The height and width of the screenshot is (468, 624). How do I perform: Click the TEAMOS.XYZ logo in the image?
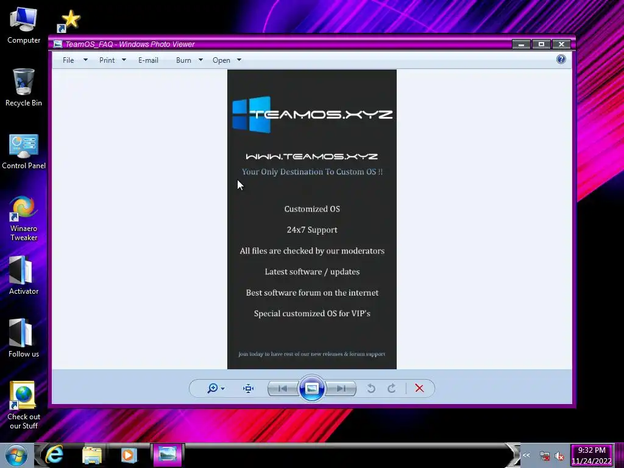coord(313,114)
